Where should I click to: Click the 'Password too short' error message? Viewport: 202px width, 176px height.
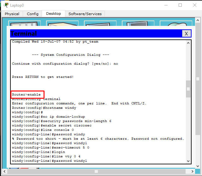click(x=98, y=139)
